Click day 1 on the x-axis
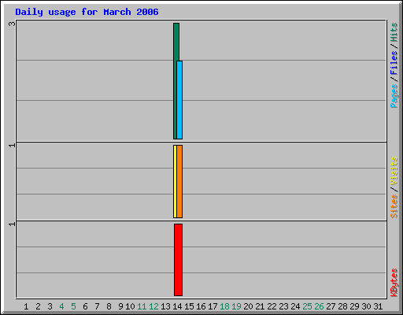Viewport: 403px width, 315px height. (26, 306)
